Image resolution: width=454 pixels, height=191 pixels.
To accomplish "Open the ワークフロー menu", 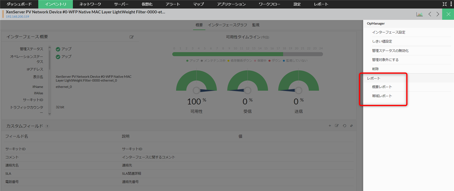I will (x=270, y=4).
